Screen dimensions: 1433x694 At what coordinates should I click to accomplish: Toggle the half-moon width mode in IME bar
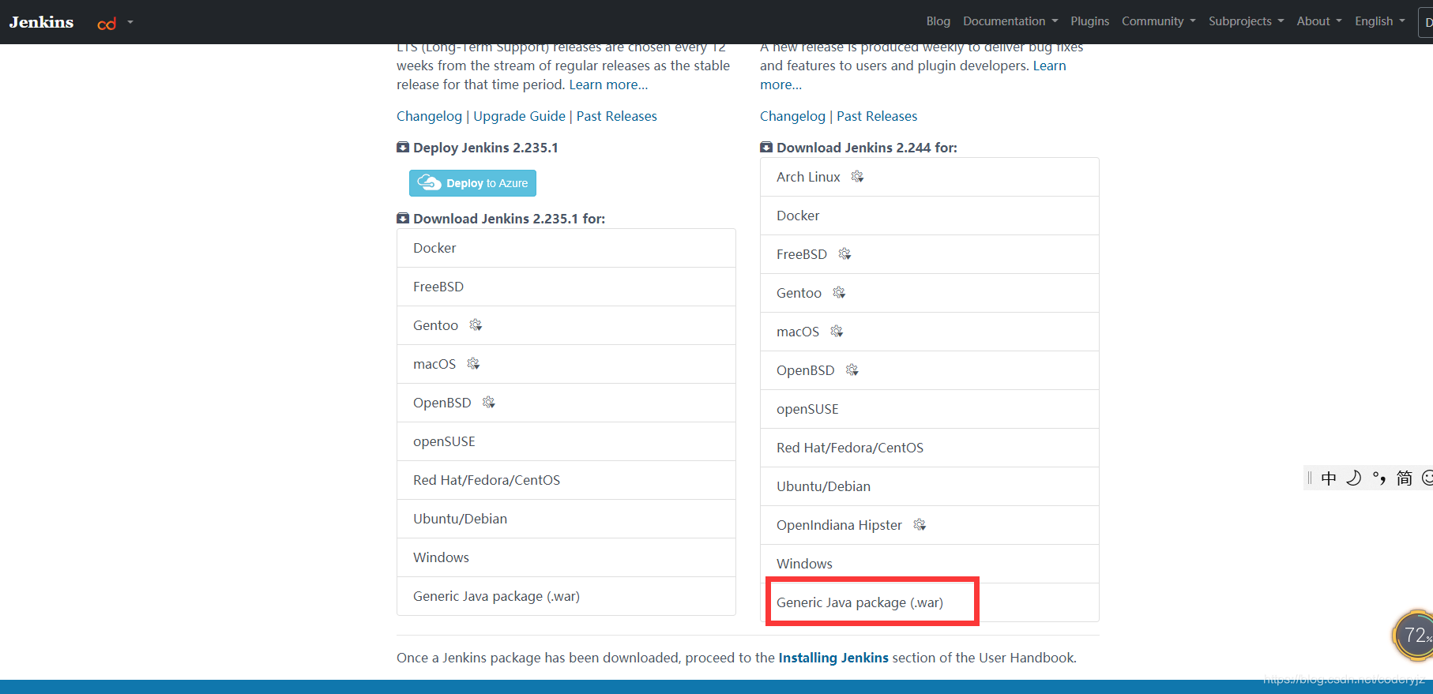[1354, 478]
